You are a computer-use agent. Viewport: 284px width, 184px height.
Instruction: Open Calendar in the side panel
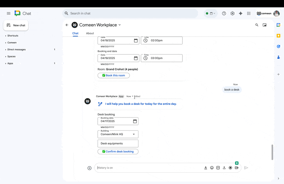(x=278, y=25)
